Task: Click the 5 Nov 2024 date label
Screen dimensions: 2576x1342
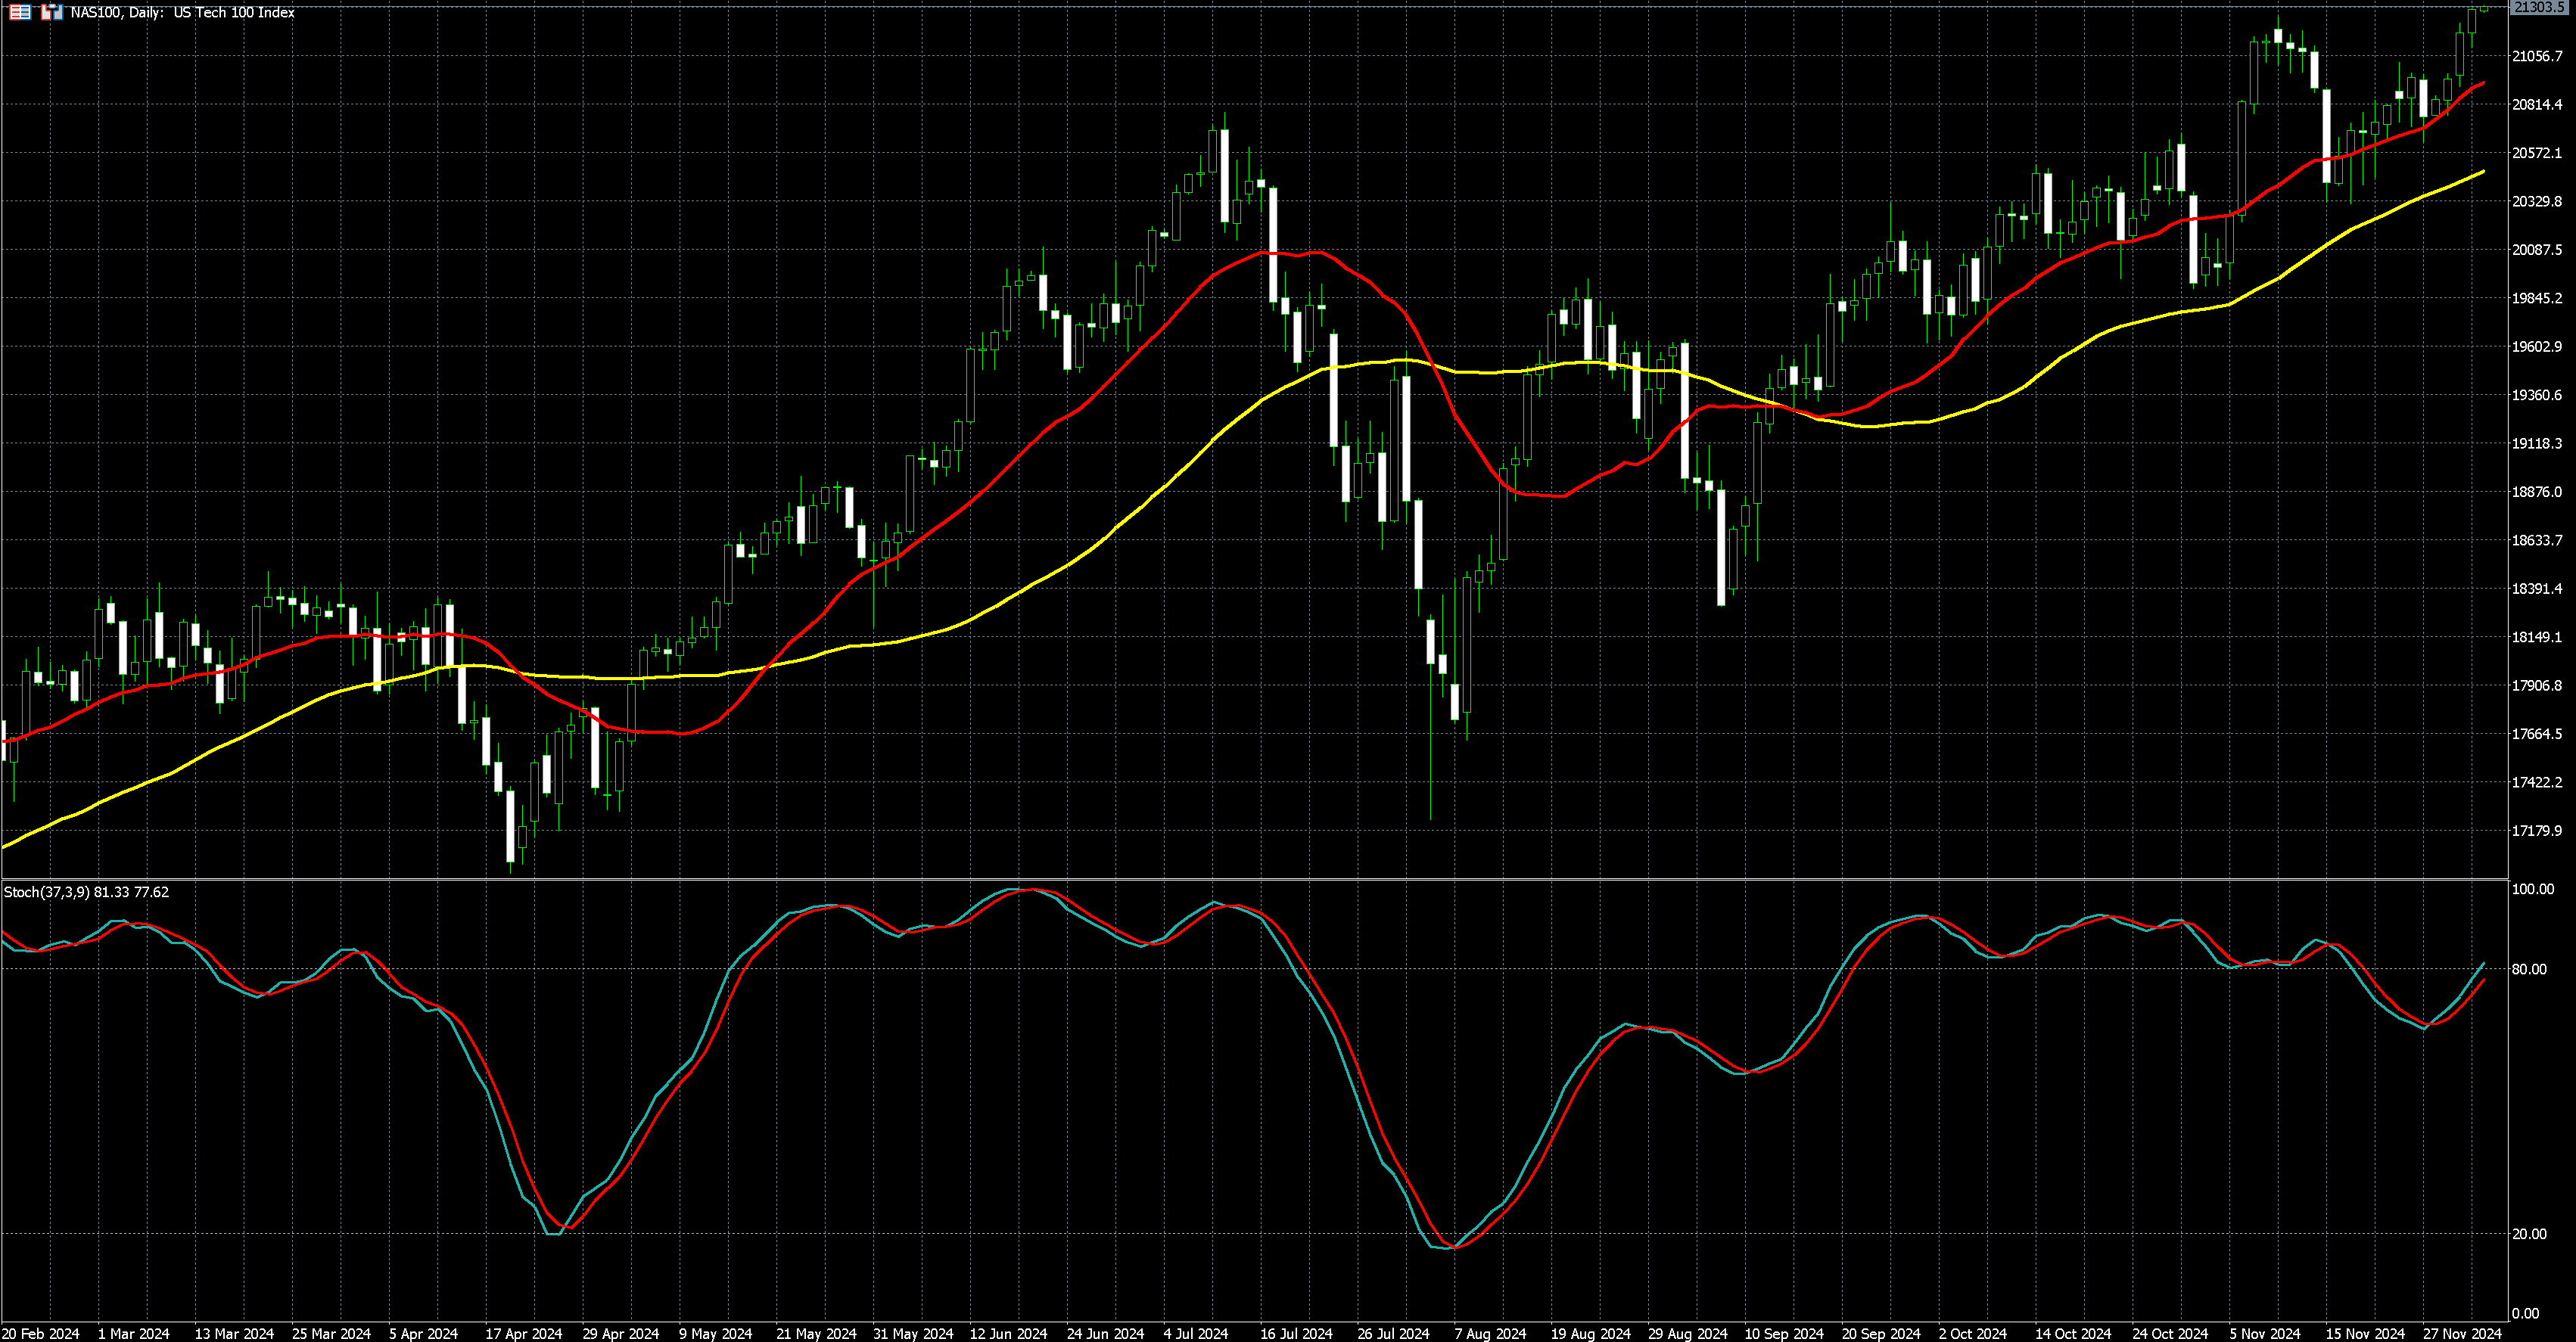Action: [x=2264, y=1333]
